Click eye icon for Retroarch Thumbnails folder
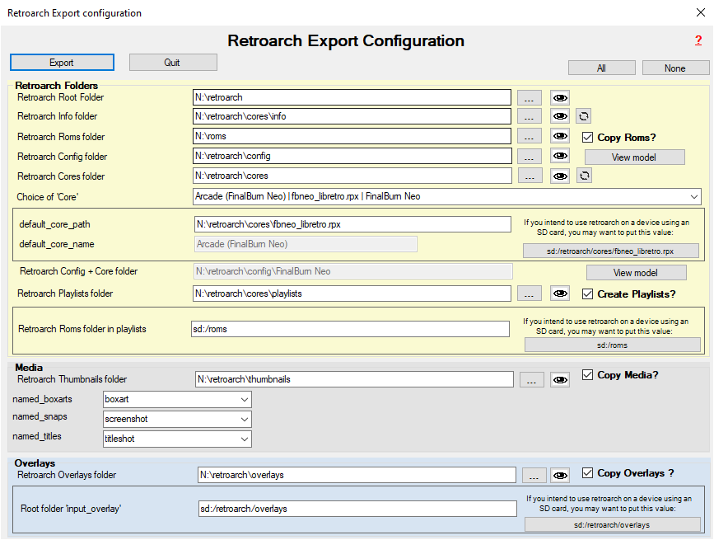 (x=560, y=379)
